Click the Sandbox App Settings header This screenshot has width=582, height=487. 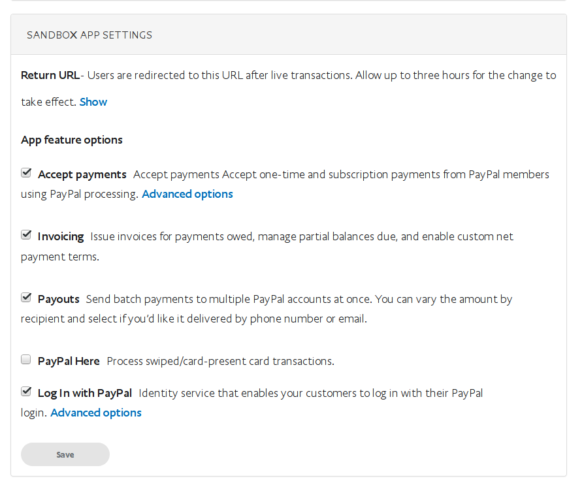click(89, 35)
